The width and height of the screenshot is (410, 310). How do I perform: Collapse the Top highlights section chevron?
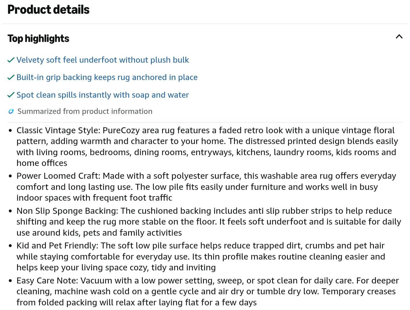(x=399, y=37)
